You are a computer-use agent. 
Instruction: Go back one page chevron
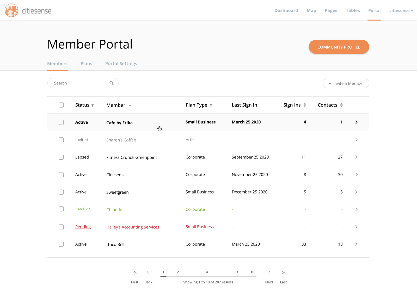(148, 272)
